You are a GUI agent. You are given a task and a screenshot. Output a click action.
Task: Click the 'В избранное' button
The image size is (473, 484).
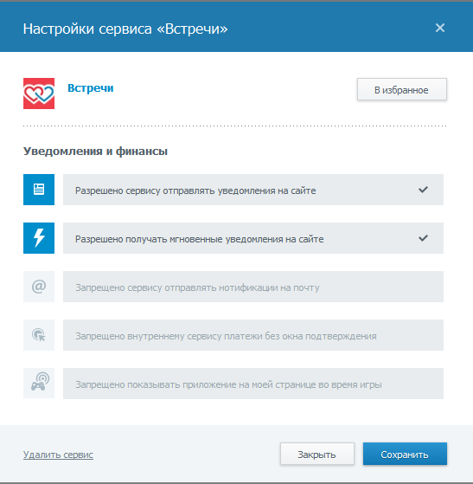tap(402, 89)
